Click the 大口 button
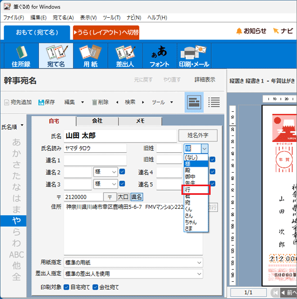297x299 pixels. [123, 197]
